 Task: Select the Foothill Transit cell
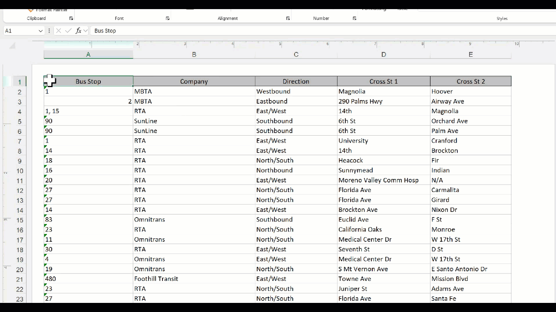[194, 279]
